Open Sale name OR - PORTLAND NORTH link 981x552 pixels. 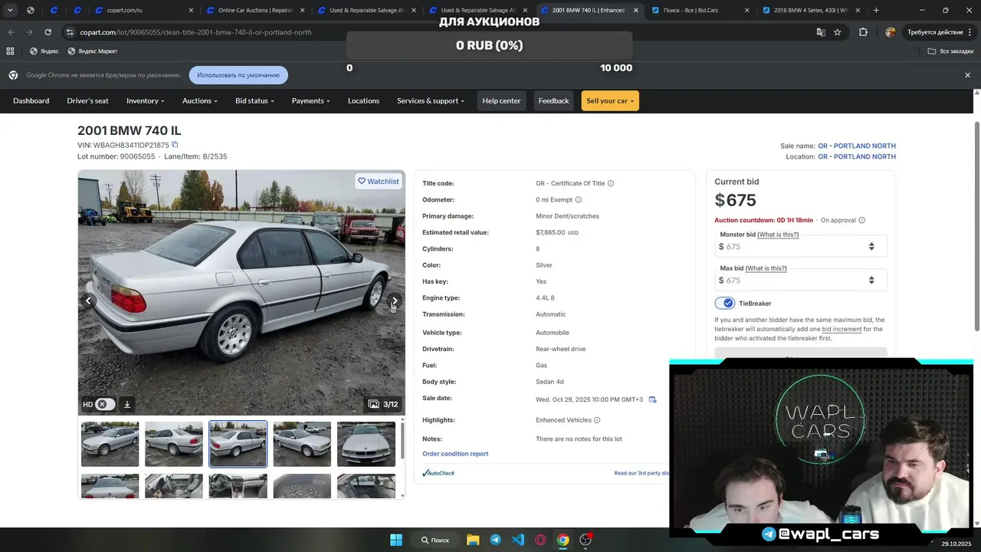pyautogui.click(x=856, y=146)
